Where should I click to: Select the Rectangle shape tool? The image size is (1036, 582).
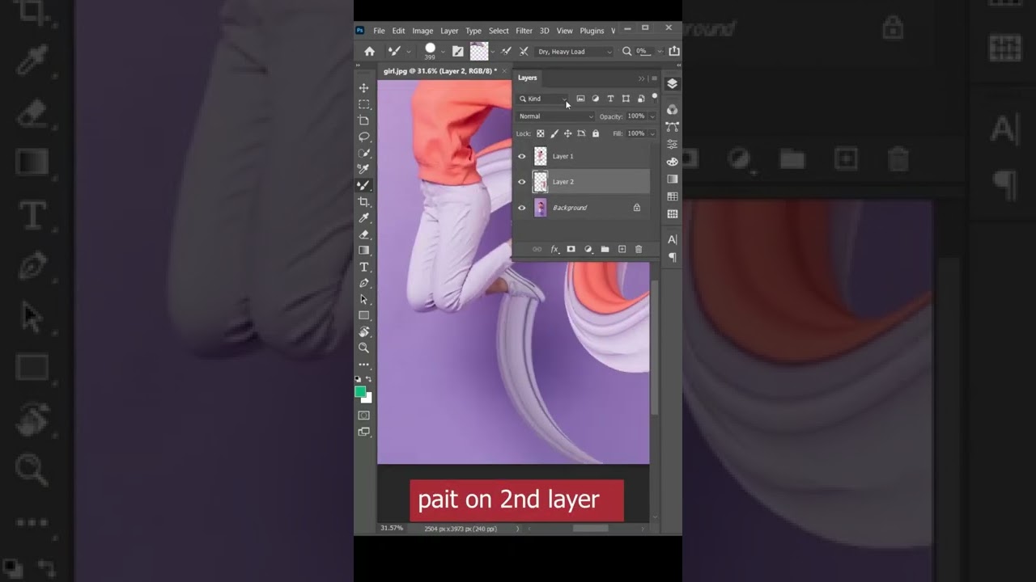click(363, 315)
